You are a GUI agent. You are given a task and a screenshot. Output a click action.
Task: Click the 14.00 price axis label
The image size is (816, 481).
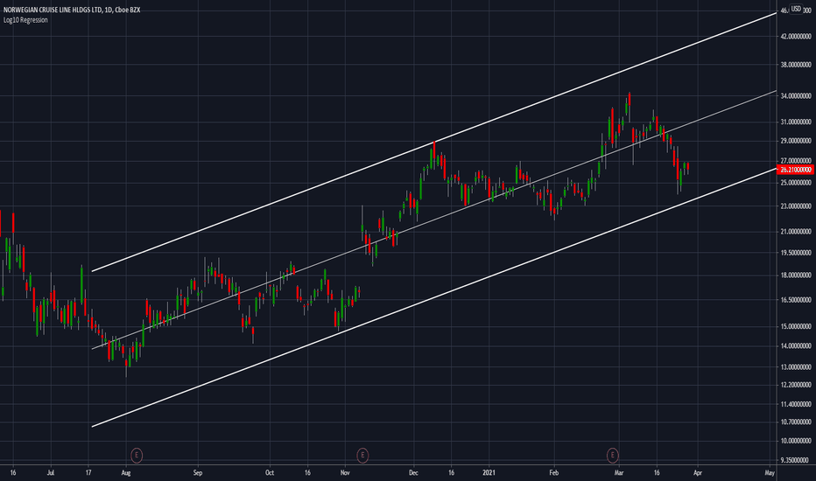(796, 345)
